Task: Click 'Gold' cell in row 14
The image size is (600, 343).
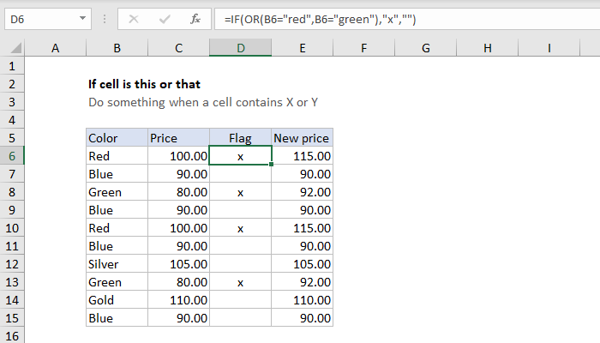Action: (x=117, y=300)
